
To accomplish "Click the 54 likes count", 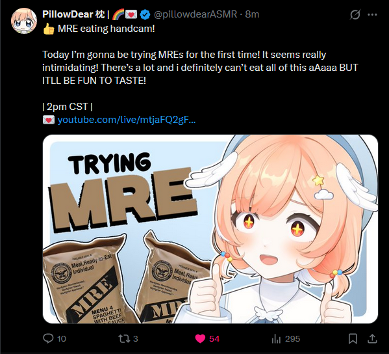I will point(214,338).
